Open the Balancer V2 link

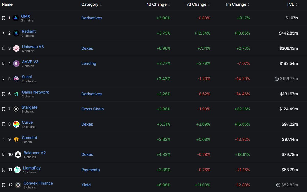(x=35, y=153)
